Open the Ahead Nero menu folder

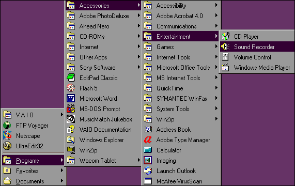click(103, 26)
